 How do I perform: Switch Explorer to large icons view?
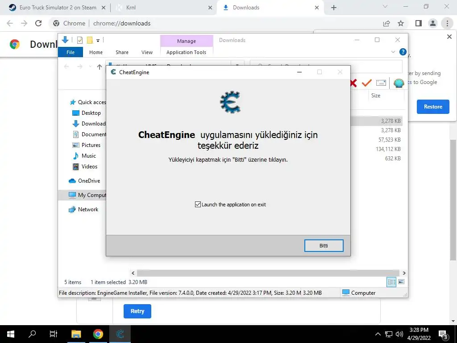pyautogui.click(x=401, y=282)
